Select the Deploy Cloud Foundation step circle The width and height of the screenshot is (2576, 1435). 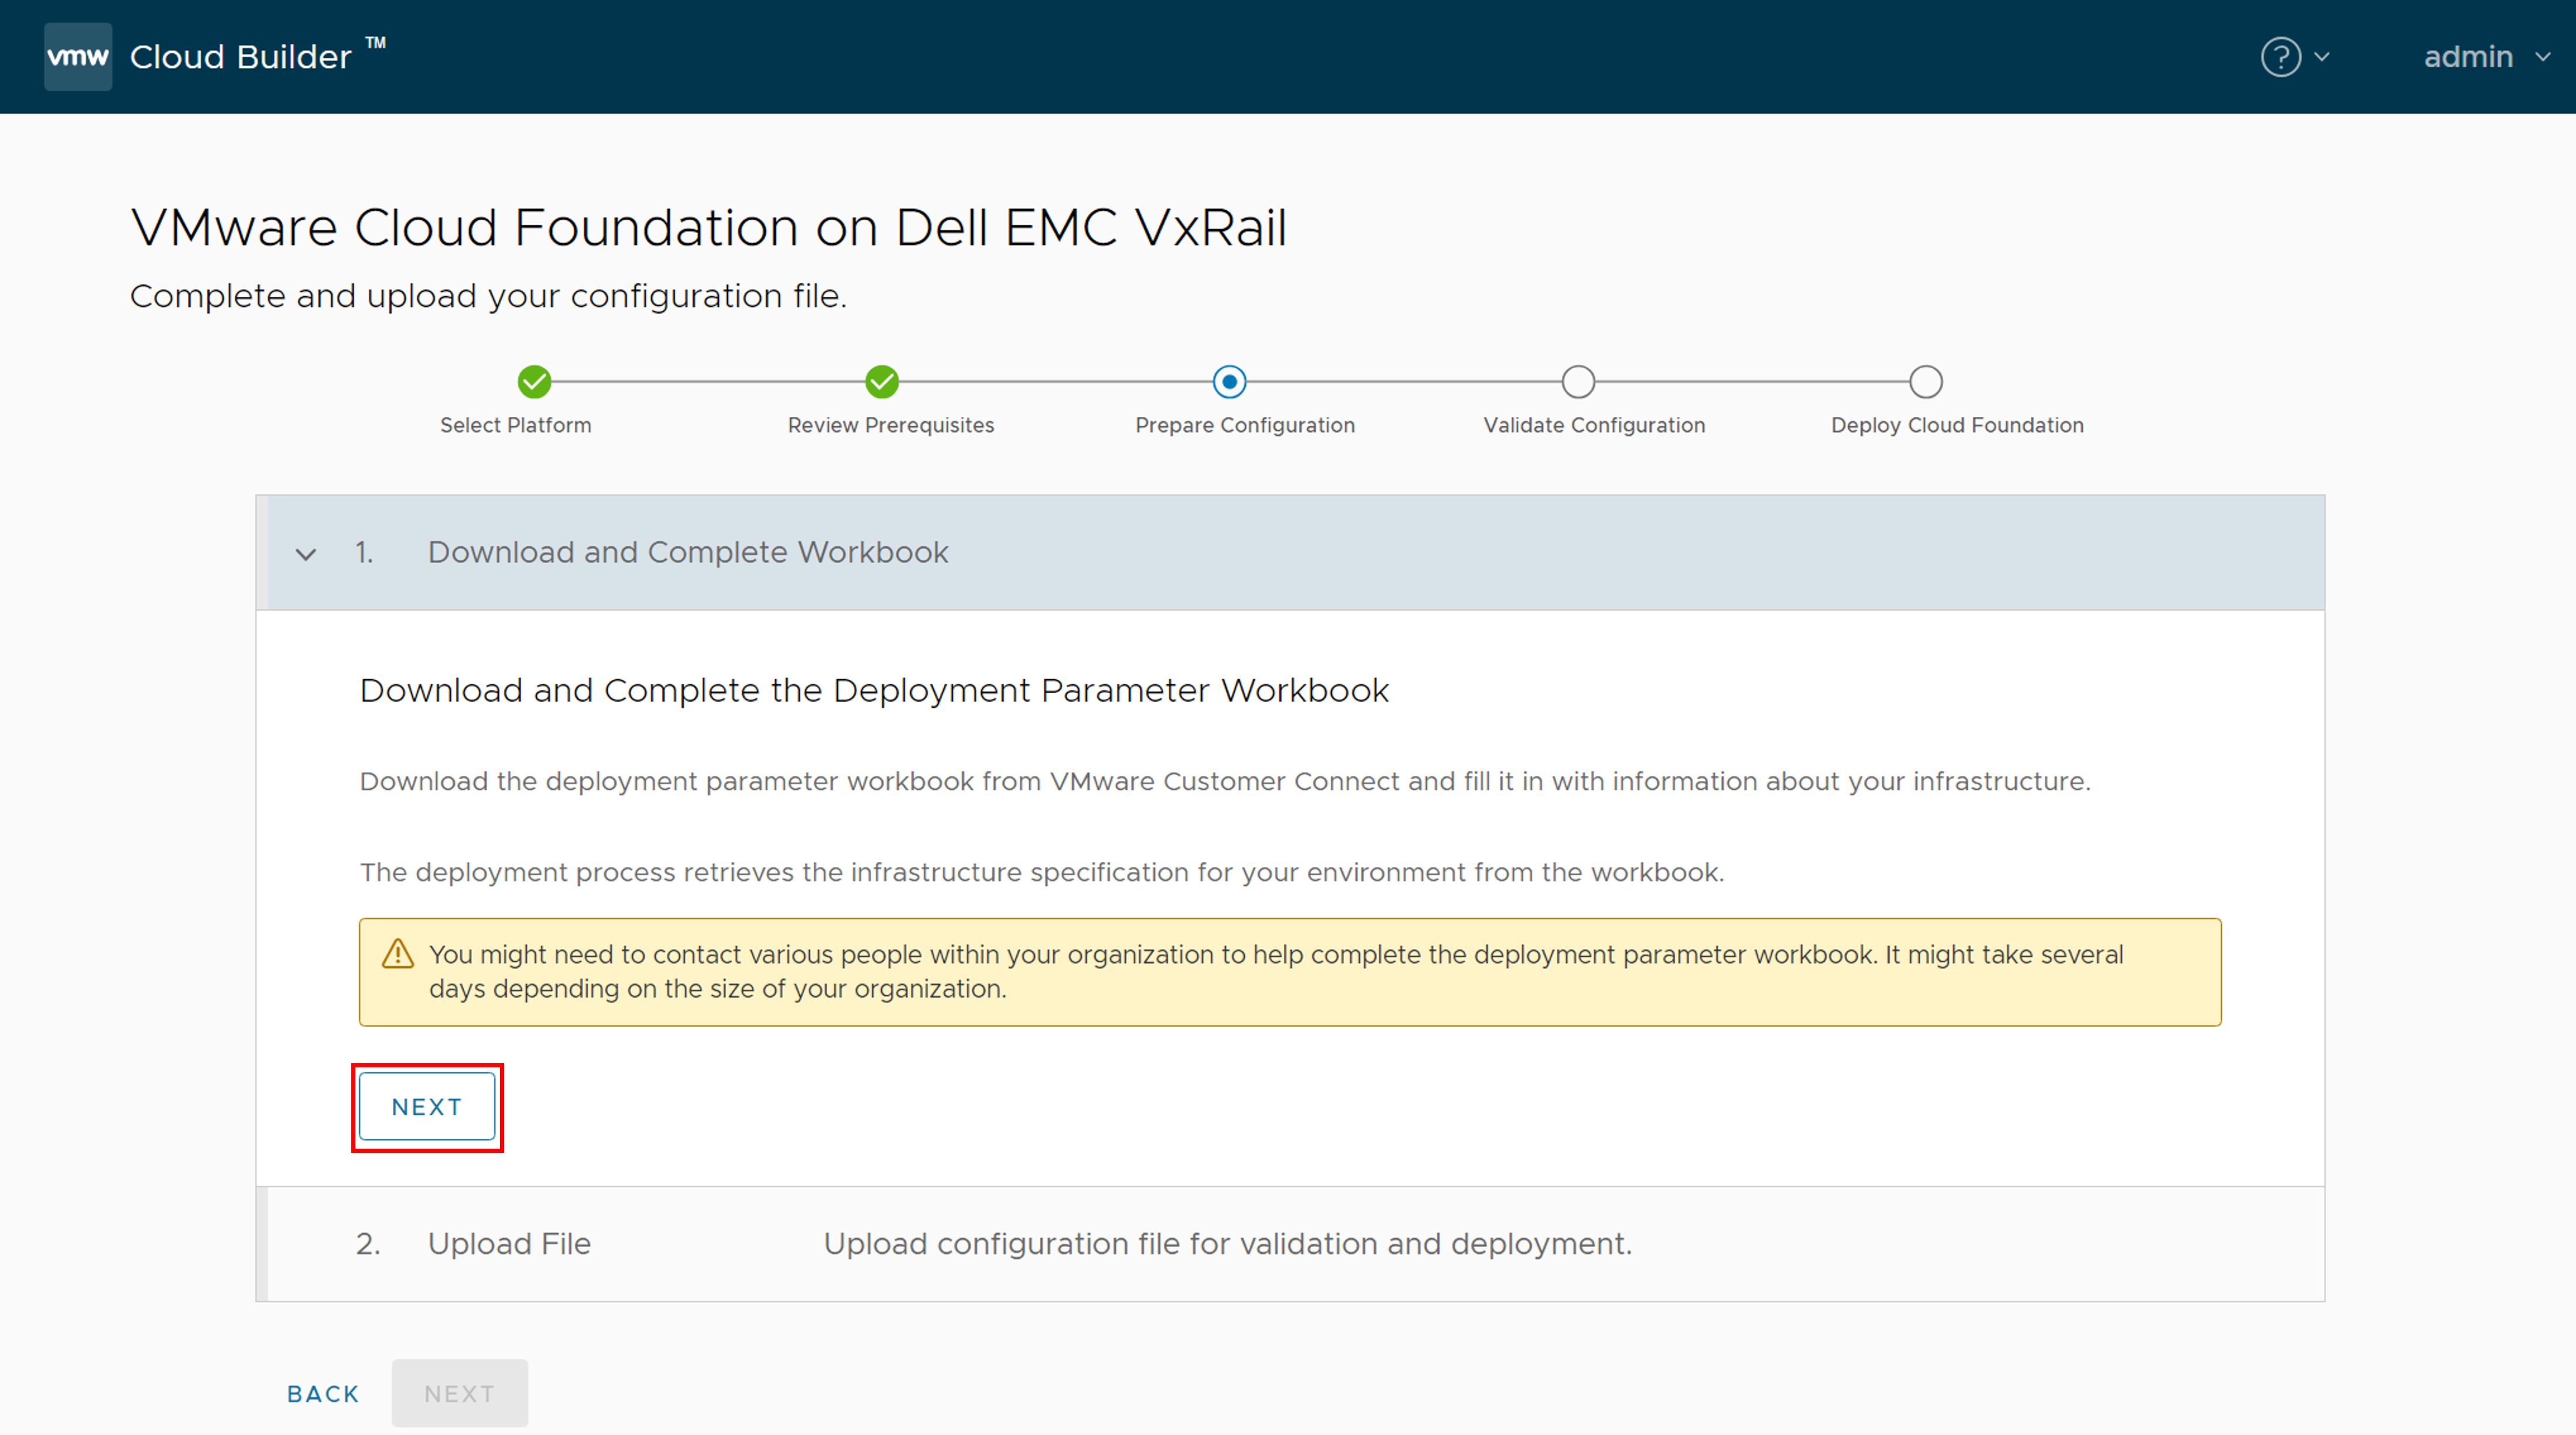coord(1926,381)
